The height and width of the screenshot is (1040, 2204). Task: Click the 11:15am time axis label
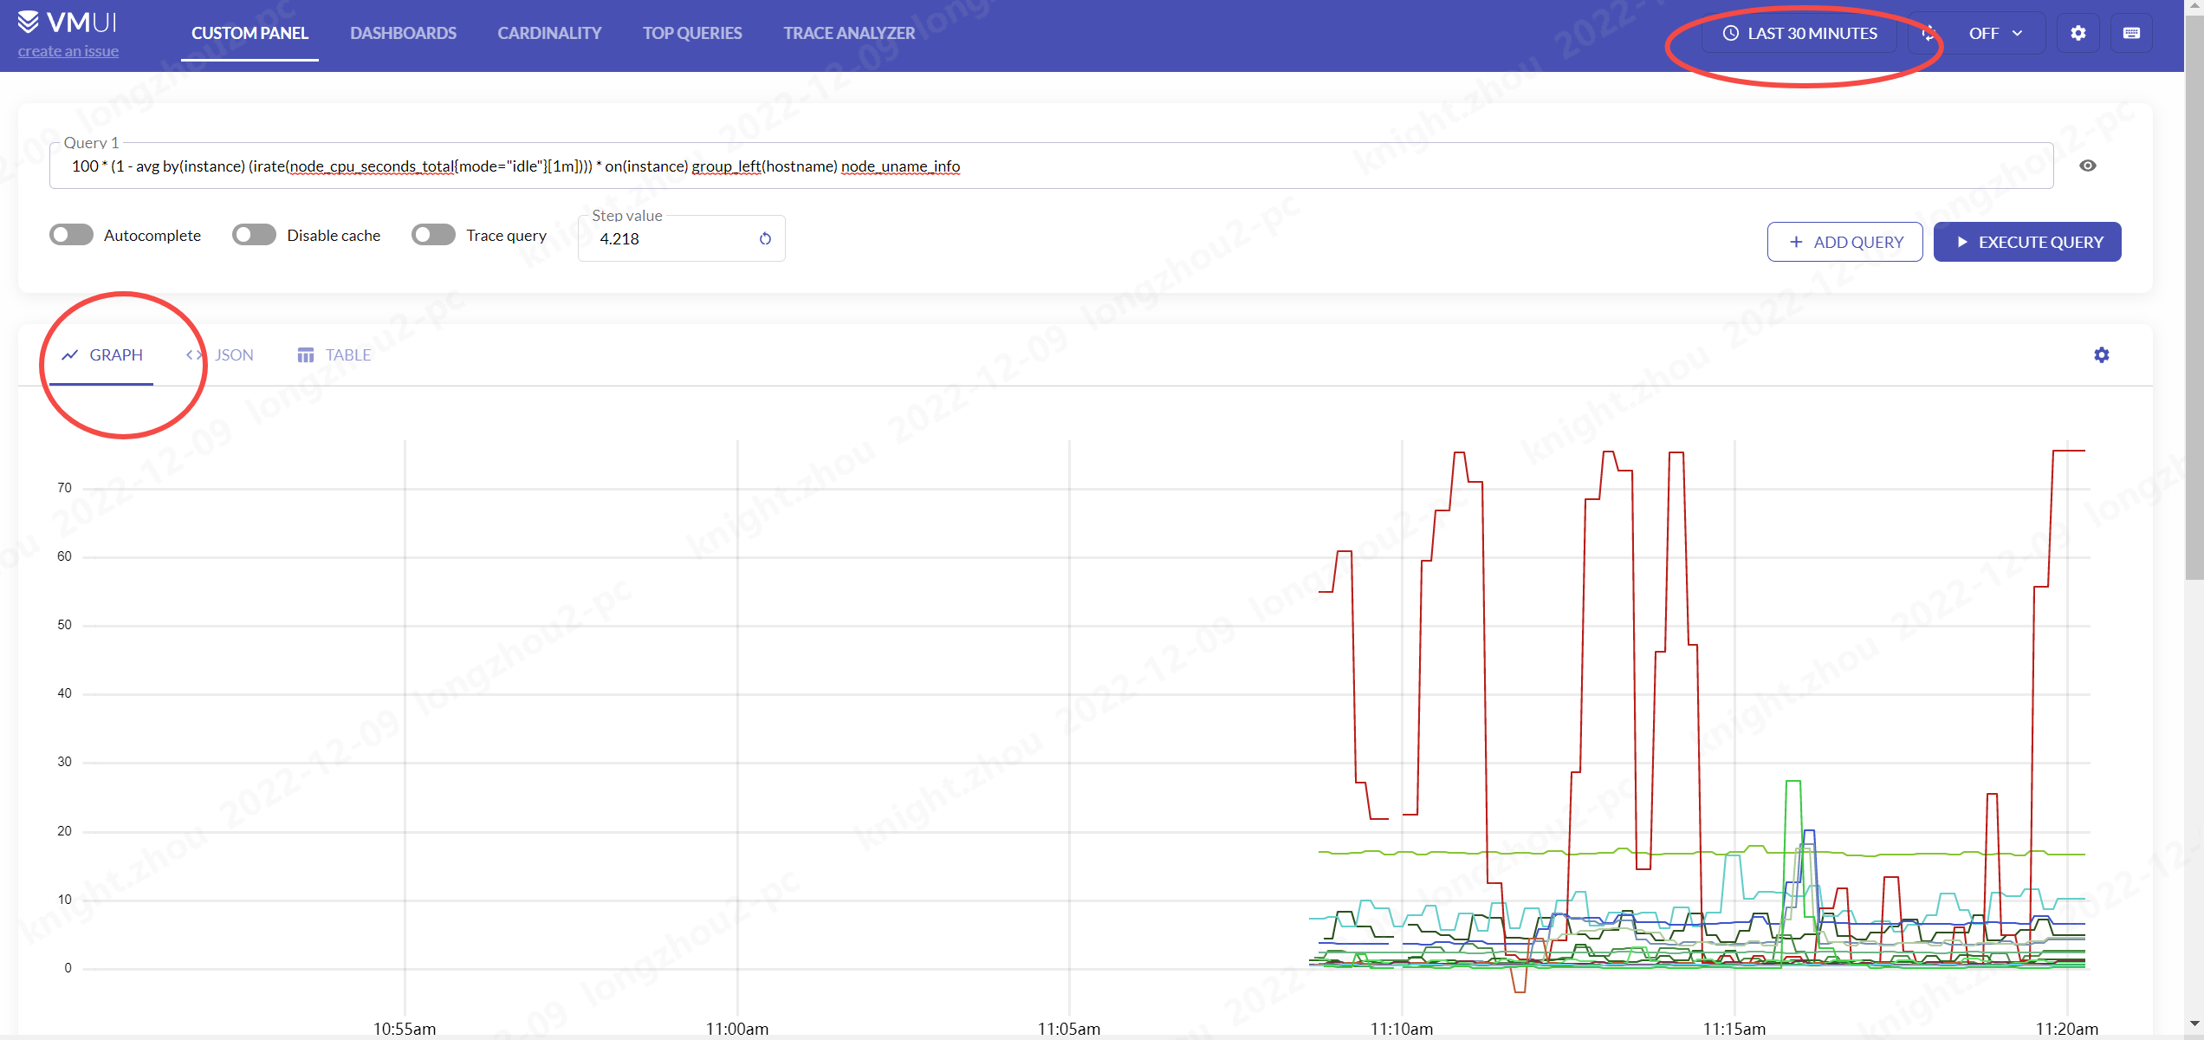pos(1734,1029)
